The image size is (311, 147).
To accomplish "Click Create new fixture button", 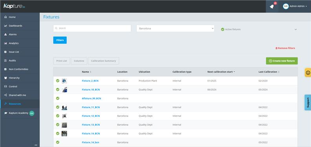I will (x=282, y=61).
